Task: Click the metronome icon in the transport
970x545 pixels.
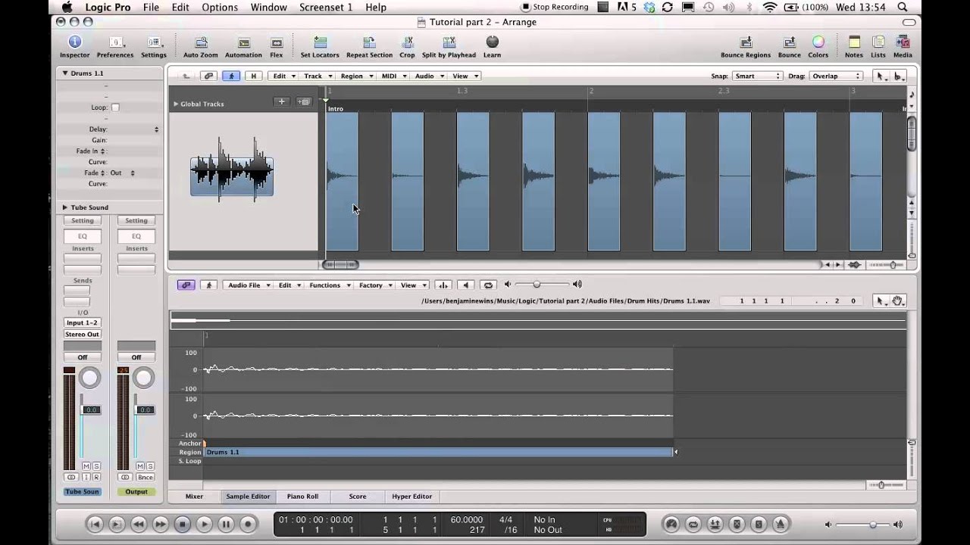Action: coord(781,524)
